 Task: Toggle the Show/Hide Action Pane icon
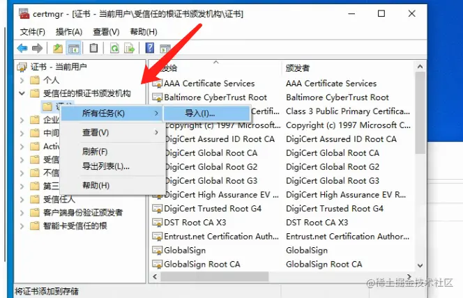165,48
